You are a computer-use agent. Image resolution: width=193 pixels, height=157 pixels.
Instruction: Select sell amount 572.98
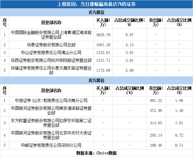tap(156, 111)
